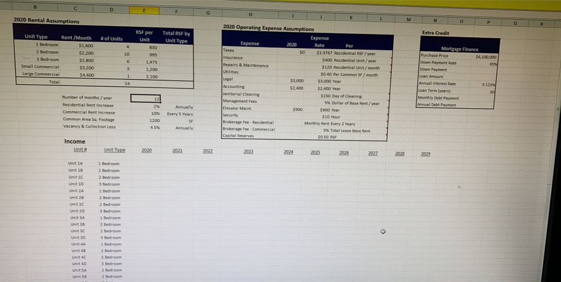561x282 pixels.
Task: Select column P header
Action: [487, 21]
